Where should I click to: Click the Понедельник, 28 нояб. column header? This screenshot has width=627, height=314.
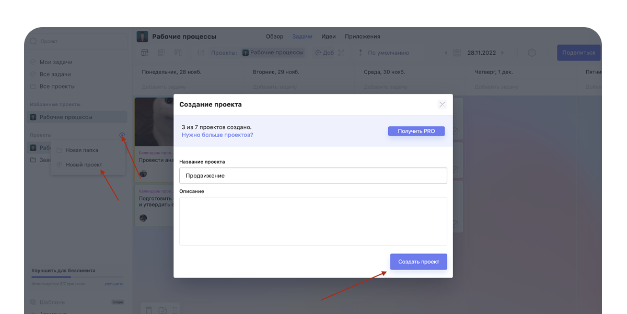point(171,72)
